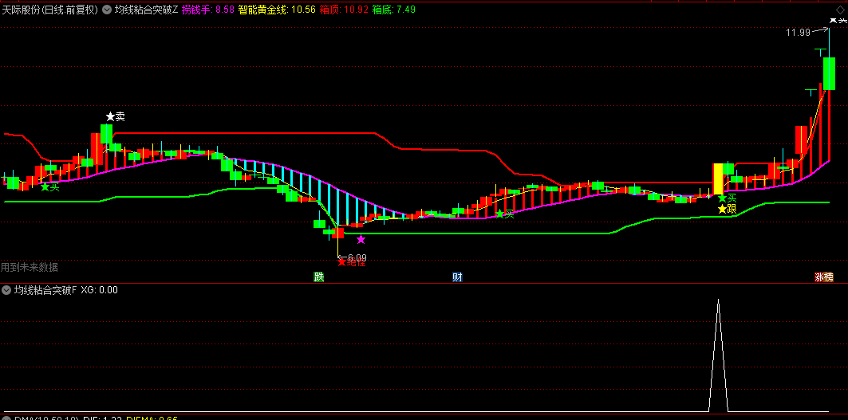Open the dropdown arrow beside 均线粘合突破F
The image size is (848, 420).
click(x=6, y=290)
